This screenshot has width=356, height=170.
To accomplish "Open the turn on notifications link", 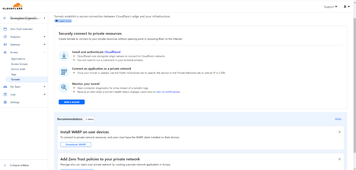I will pyautogui.click(x=168, y=92).
